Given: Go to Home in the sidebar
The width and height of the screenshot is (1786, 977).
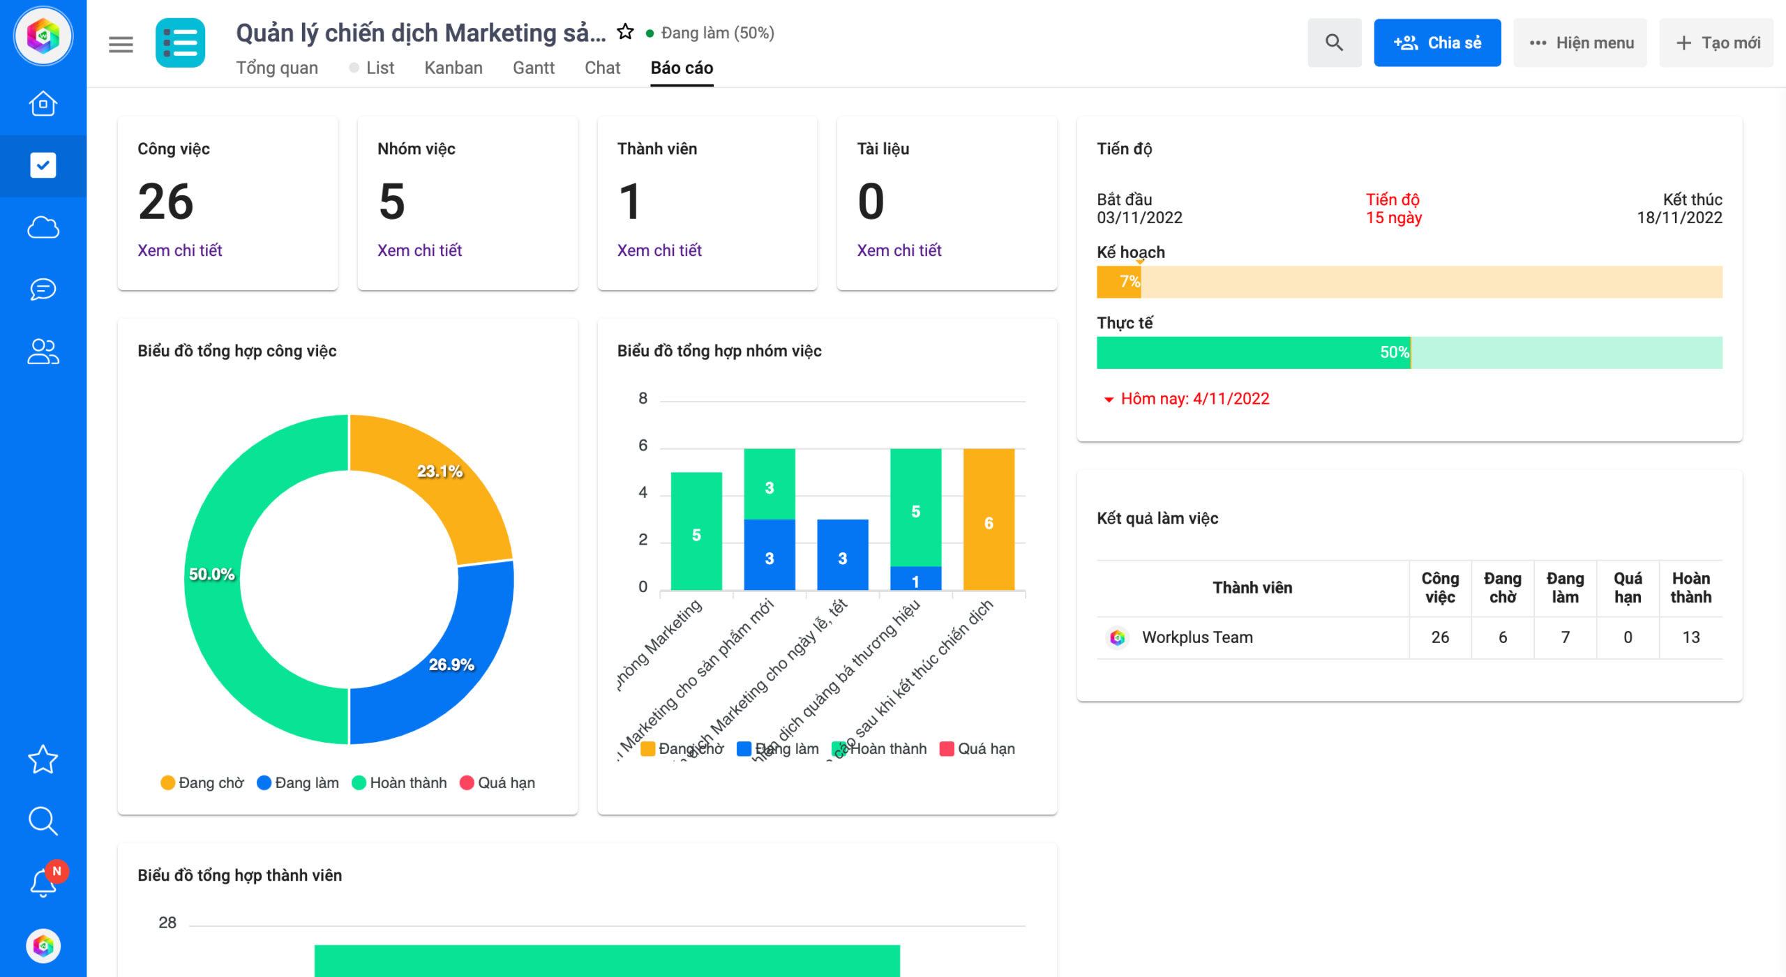Looking at the screenshot, I should click(43, 104).
